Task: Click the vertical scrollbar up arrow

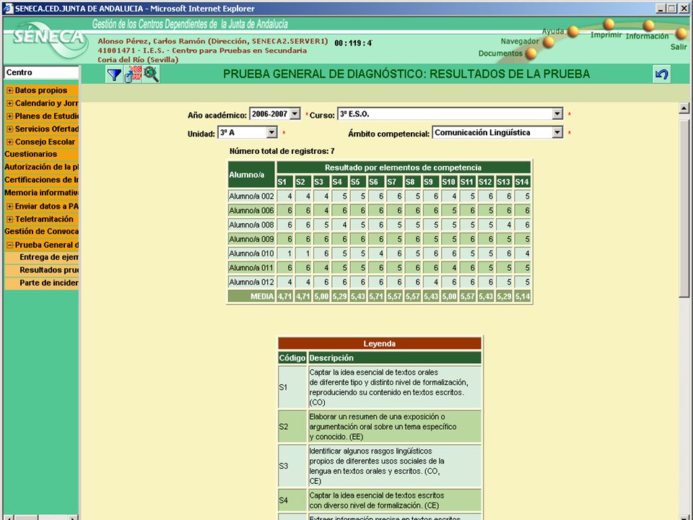Action: [684, 108]
